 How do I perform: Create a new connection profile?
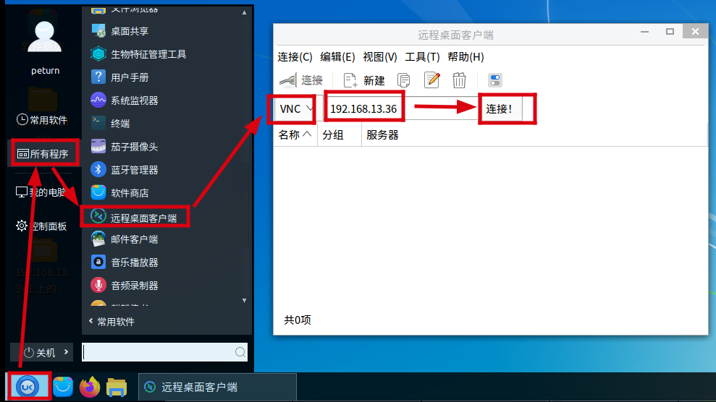[364, 81]
